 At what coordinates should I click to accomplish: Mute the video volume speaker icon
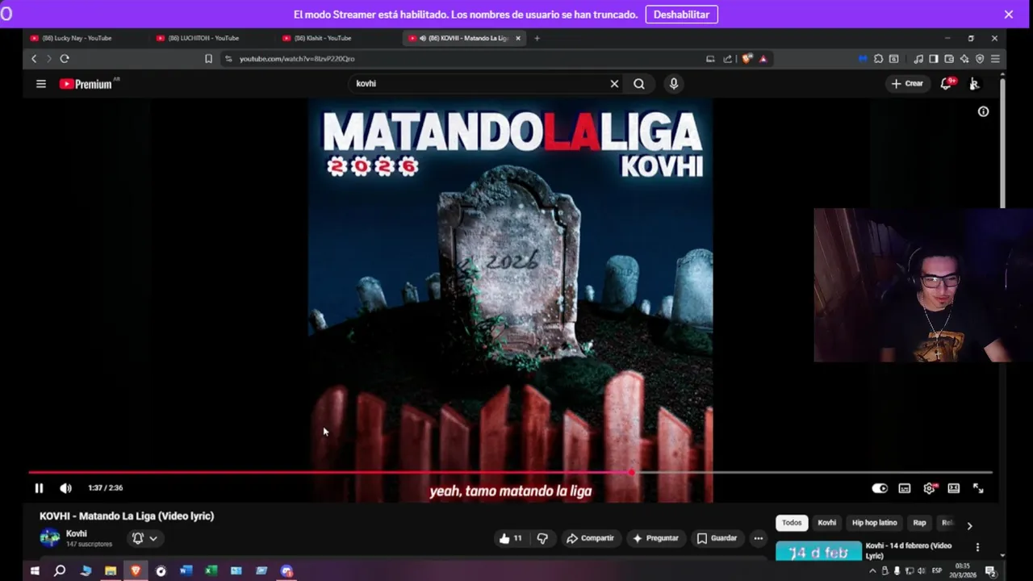65,488
